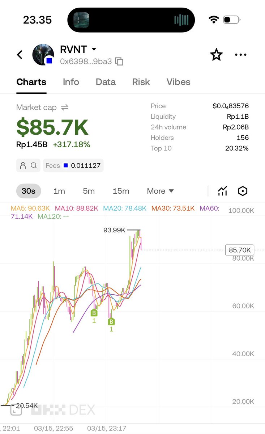The height and width of the screenshot is (434, 265).
Task: Tap the 03/15, 23:17 time axis label
Action: click(107, 429)
